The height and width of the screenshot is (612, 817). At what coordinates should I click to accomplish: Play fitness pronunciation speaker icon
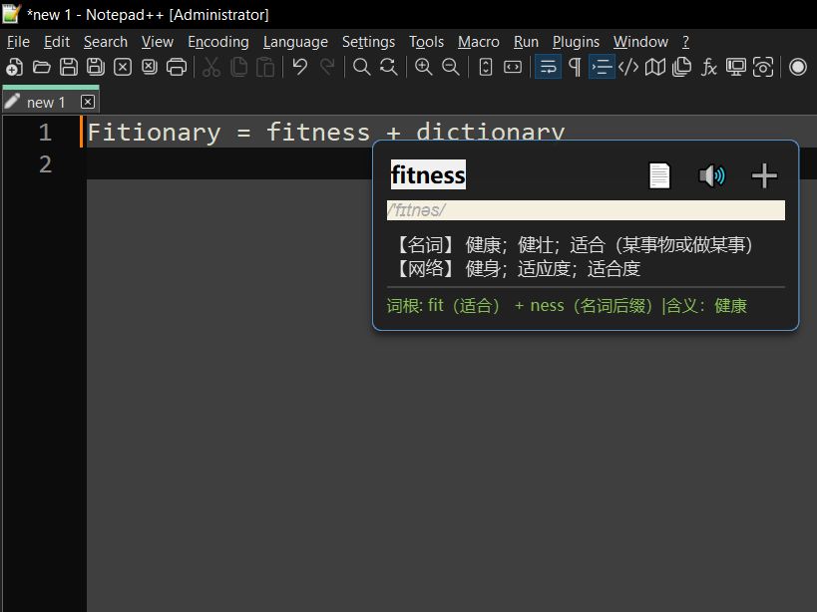[x=711, y=175]
